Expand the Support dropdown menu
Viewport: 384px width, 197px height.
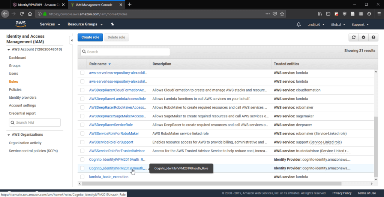tap(360, 24)
